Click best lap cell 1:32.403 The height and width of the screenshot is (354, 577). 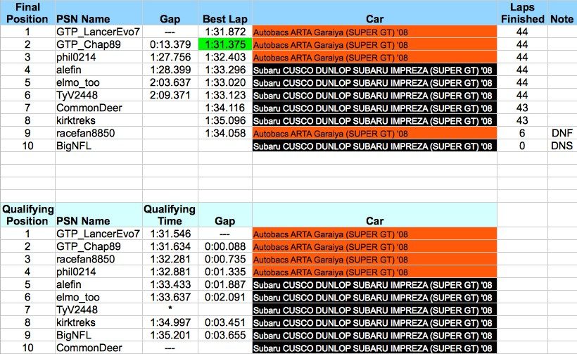[225, 57]
